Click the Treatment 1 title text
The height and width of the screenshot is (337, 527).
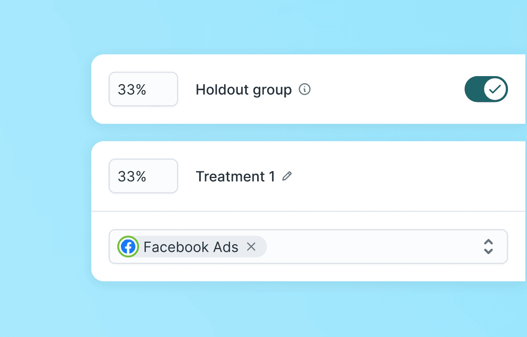pos(235,176)
